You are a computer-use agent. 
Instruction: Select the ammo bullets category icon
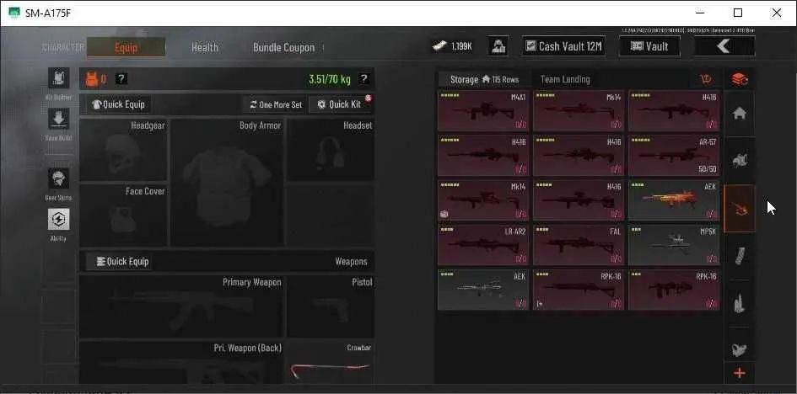[740, 303]
